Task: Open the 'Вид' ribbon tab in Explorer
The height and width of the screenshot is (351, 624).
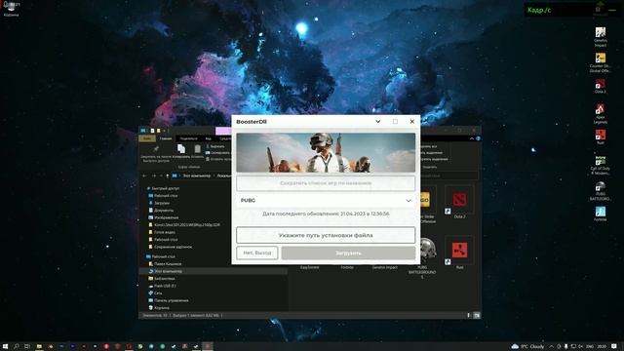Action: (208, 138)
